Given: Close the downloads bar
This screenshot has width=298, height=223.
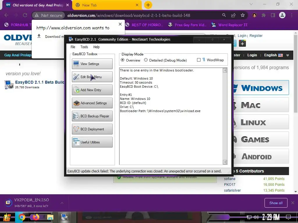Looking at the screenshot, I should point(293,203).
